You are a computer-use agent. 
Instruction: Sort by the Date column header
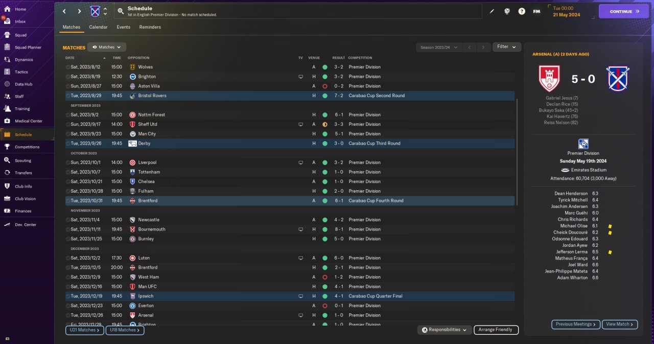pos(70,58)
